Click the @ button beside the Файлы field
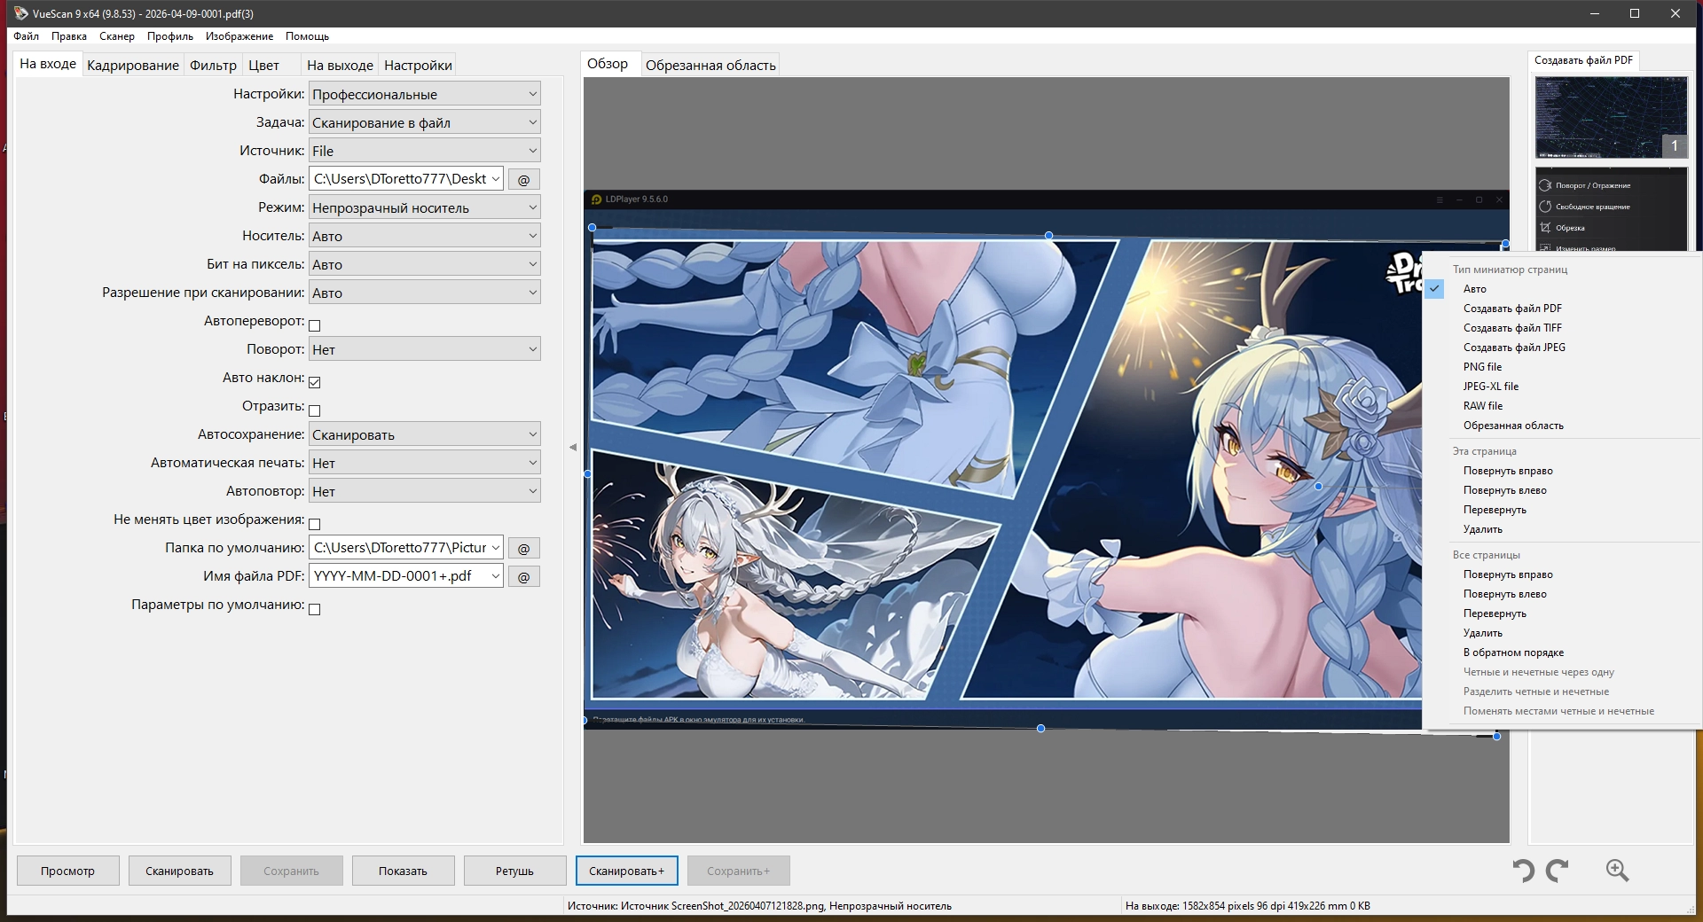Viewport: 1703px width, 922px height. tap(523, 179)
